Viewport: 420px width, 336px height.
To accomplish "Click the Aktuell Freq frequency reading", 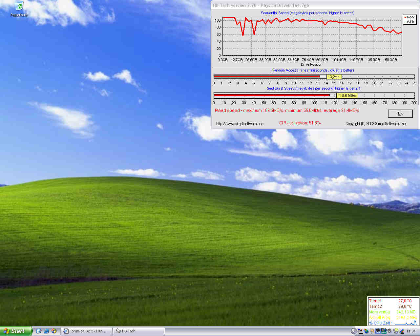I will coord(393,317).
